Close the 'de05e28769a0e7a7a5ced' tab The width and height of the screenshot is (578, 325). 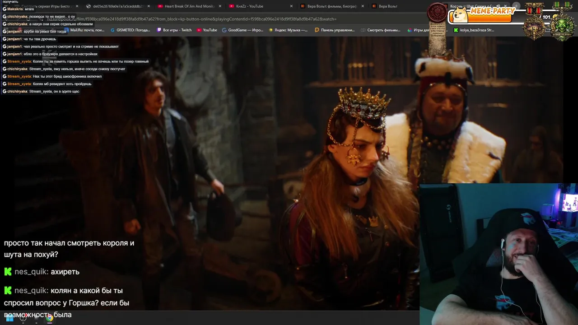point(149,6)
